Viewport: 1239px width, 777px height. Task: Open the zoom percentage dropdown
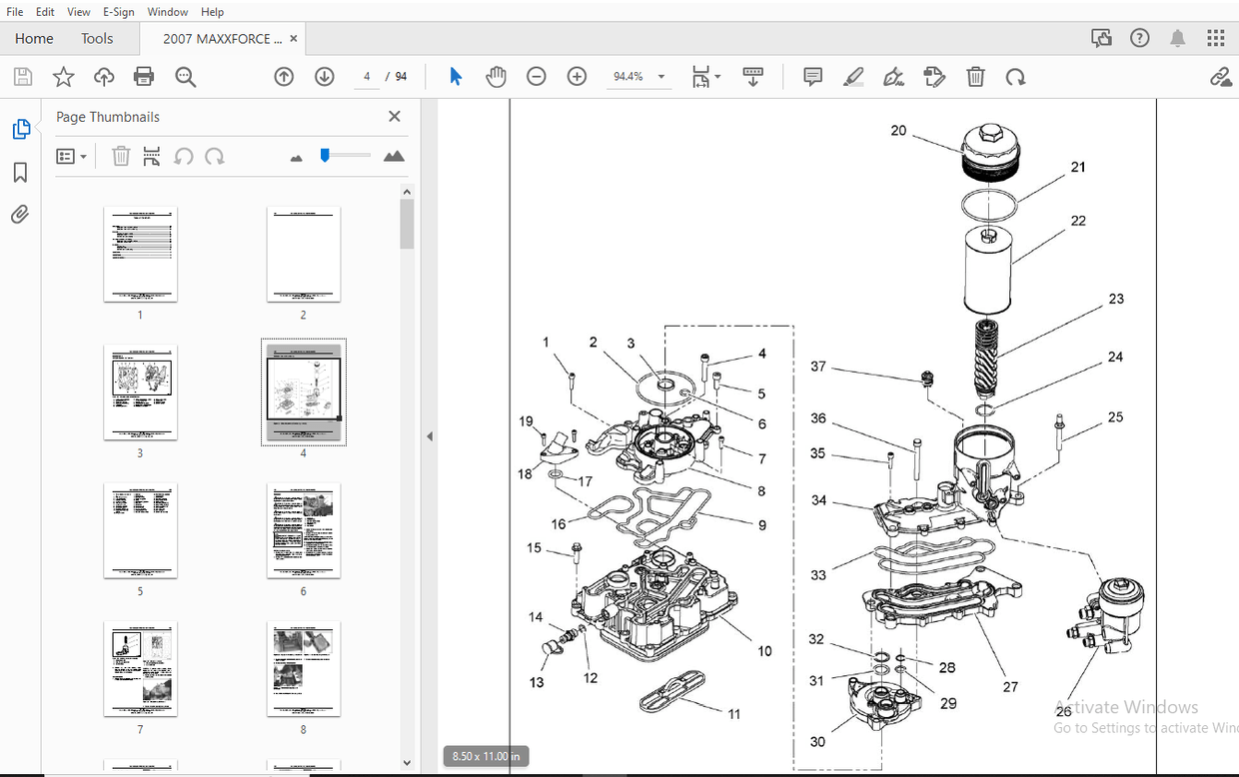click(x=660, y=76)
